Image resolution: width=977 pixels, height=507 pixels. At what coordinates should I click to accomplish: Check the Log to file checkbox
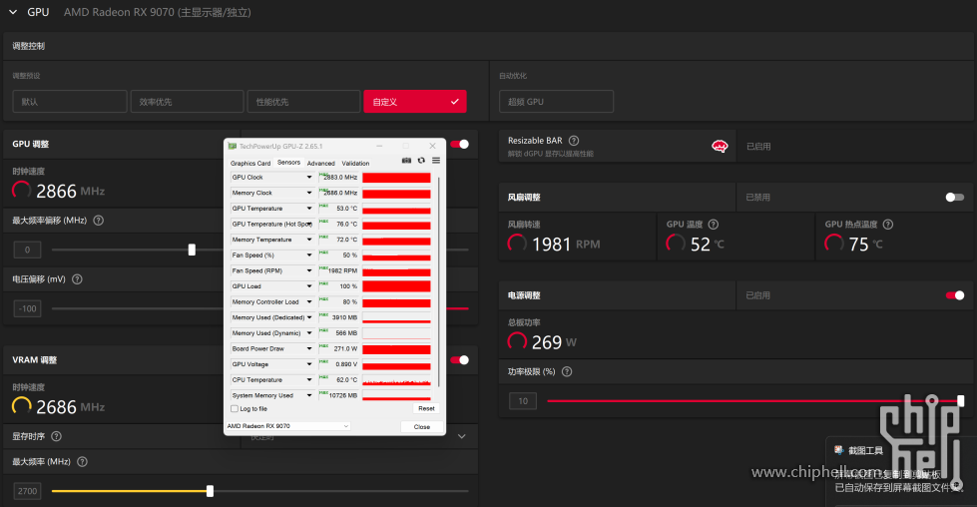(235, 408)
